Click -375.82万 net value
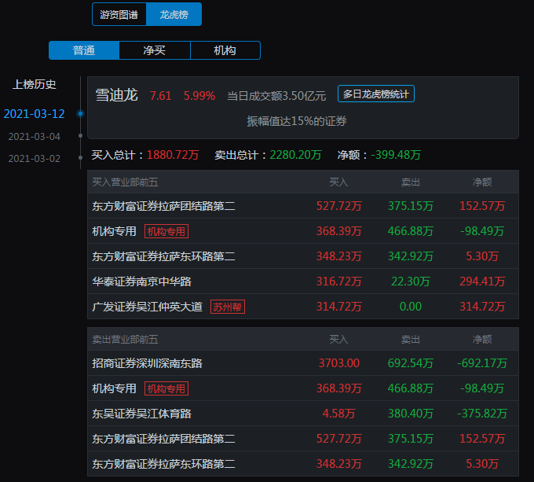Screen dimensions: 534x482 click(x=482, y=414)
